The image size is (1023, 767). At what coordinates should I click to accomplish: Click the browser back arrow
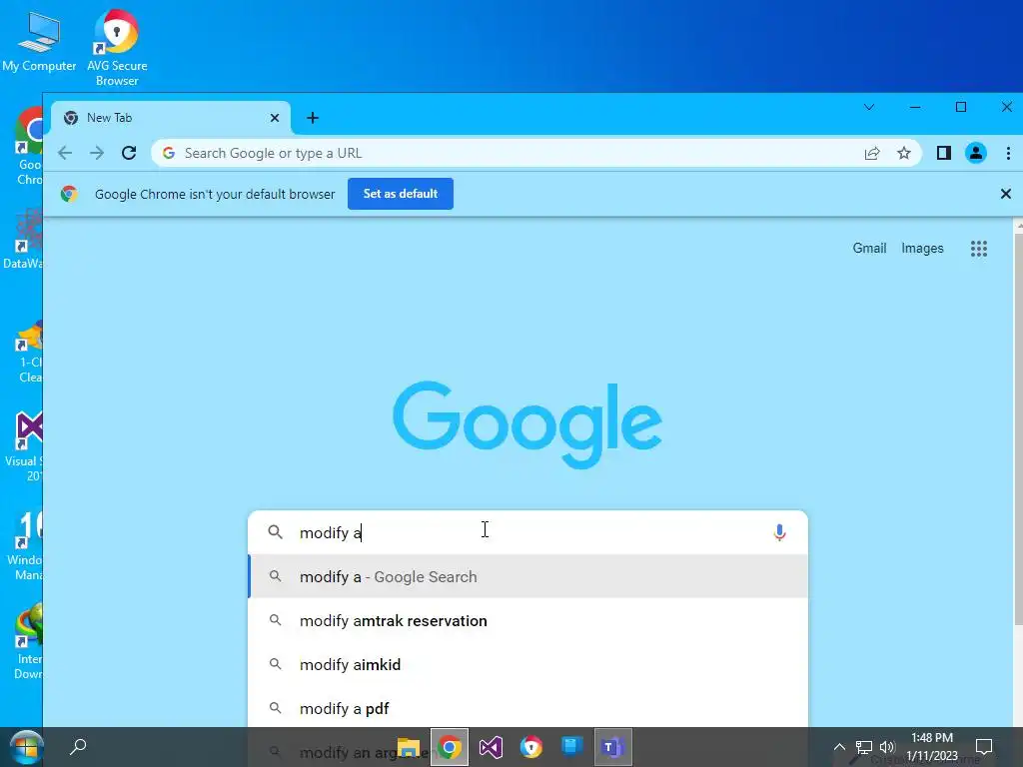pyautogui.click(x=65, y=153)
